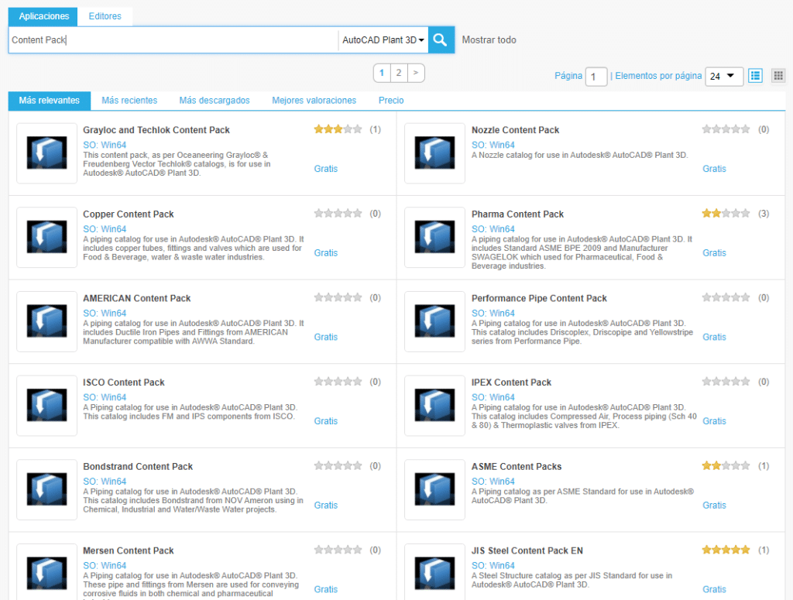Open the JIS Steel Content Pack icon
Viewport: 793px width, 600px height.
[x=434, y=572]
